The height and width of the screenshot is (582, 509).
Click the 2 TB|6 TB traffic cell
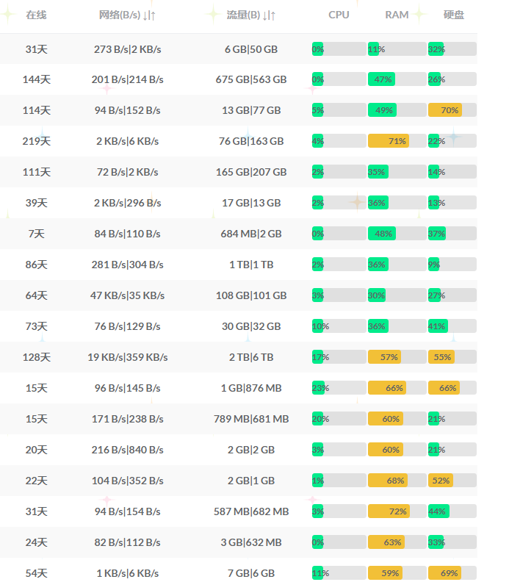(251, 357)
